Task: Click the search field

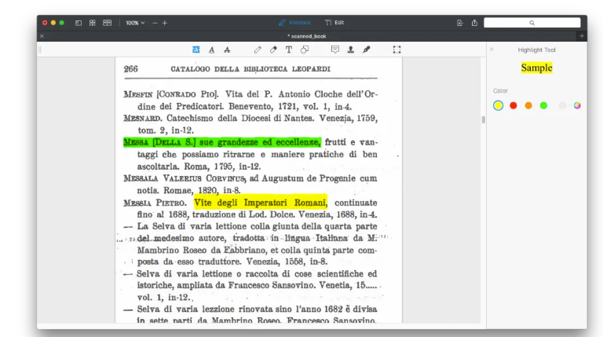Action: [532, 23]
